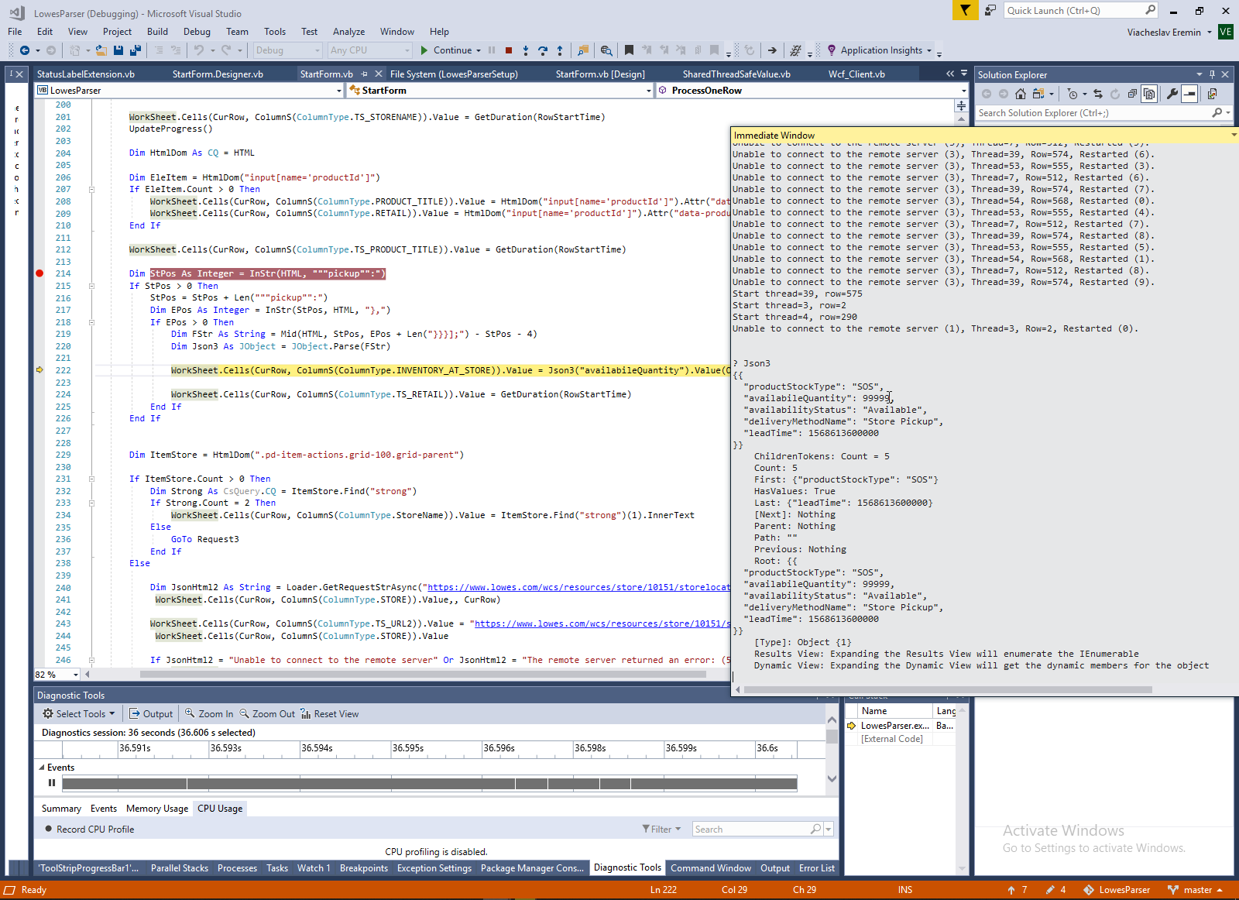Toggle the breakpoint on line 214
1239x900 pixels.
(39, 273)
